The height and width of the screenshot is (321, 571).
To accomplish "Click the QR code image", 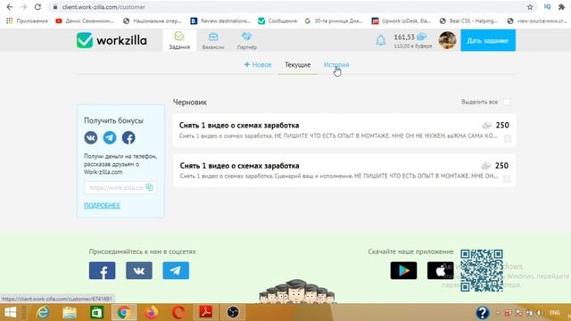I will (482, 270).
